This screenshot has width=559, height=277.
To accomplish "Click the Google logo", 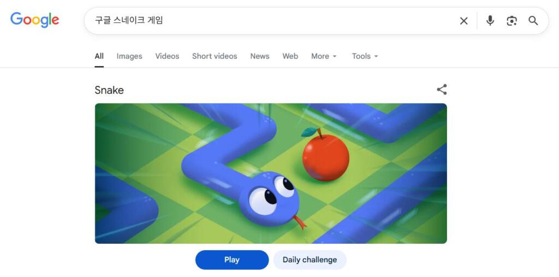I will [34, 20].
